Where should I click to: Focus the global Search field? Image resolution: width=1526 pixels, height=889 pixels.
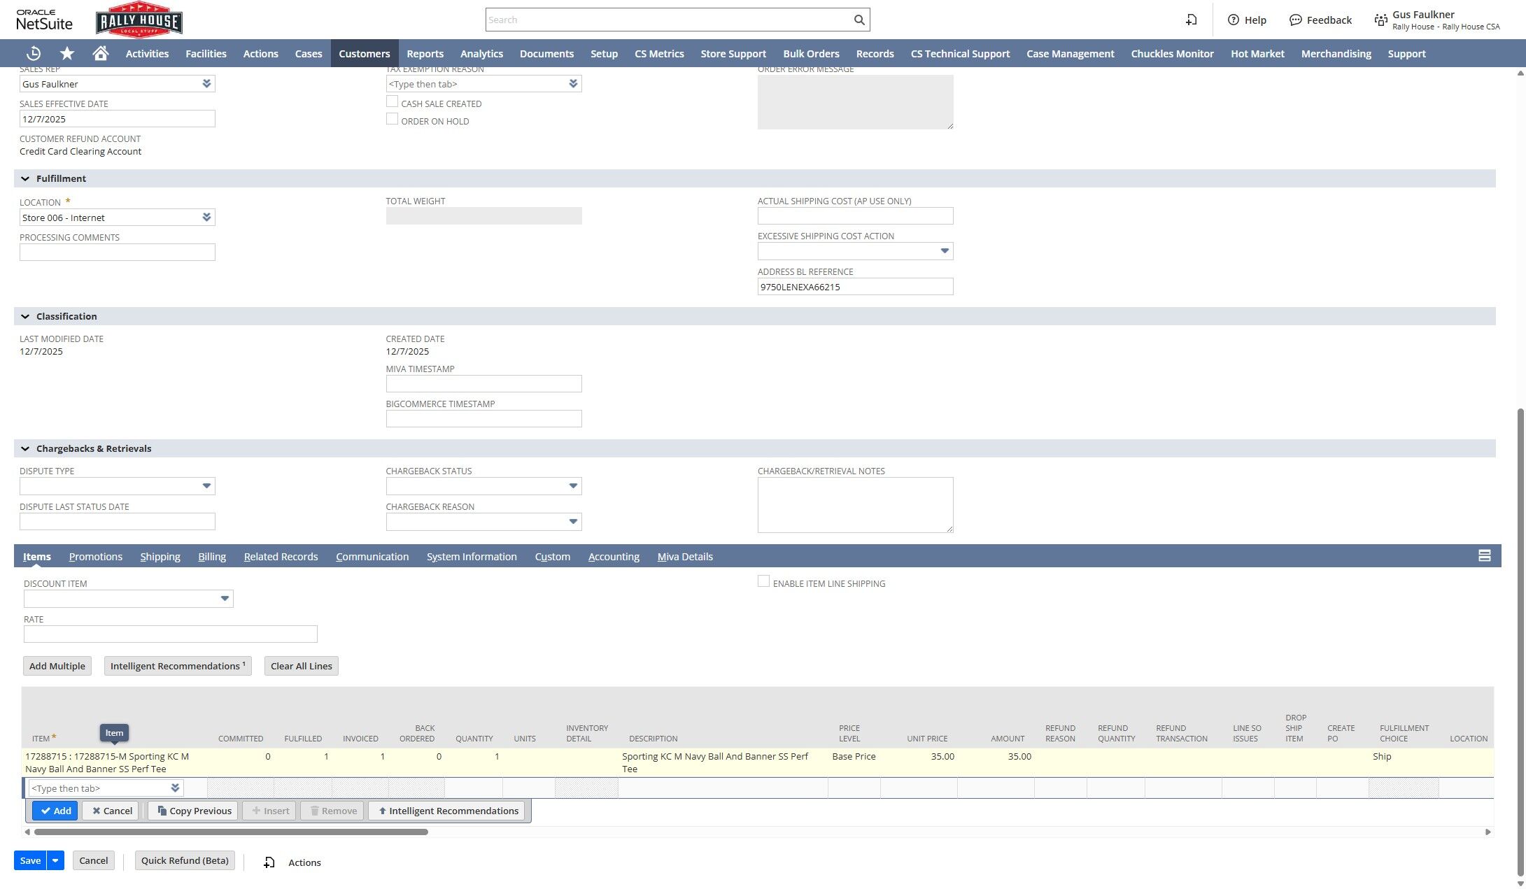(668, 20)
